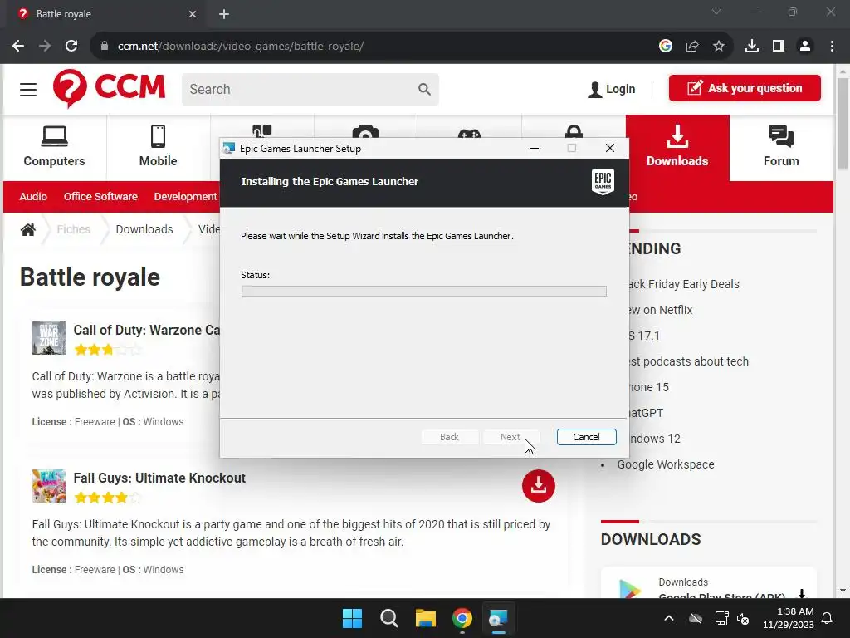Click the home breadcrumb icon
This screenshot has height=638, width=850.
(28, 229)
